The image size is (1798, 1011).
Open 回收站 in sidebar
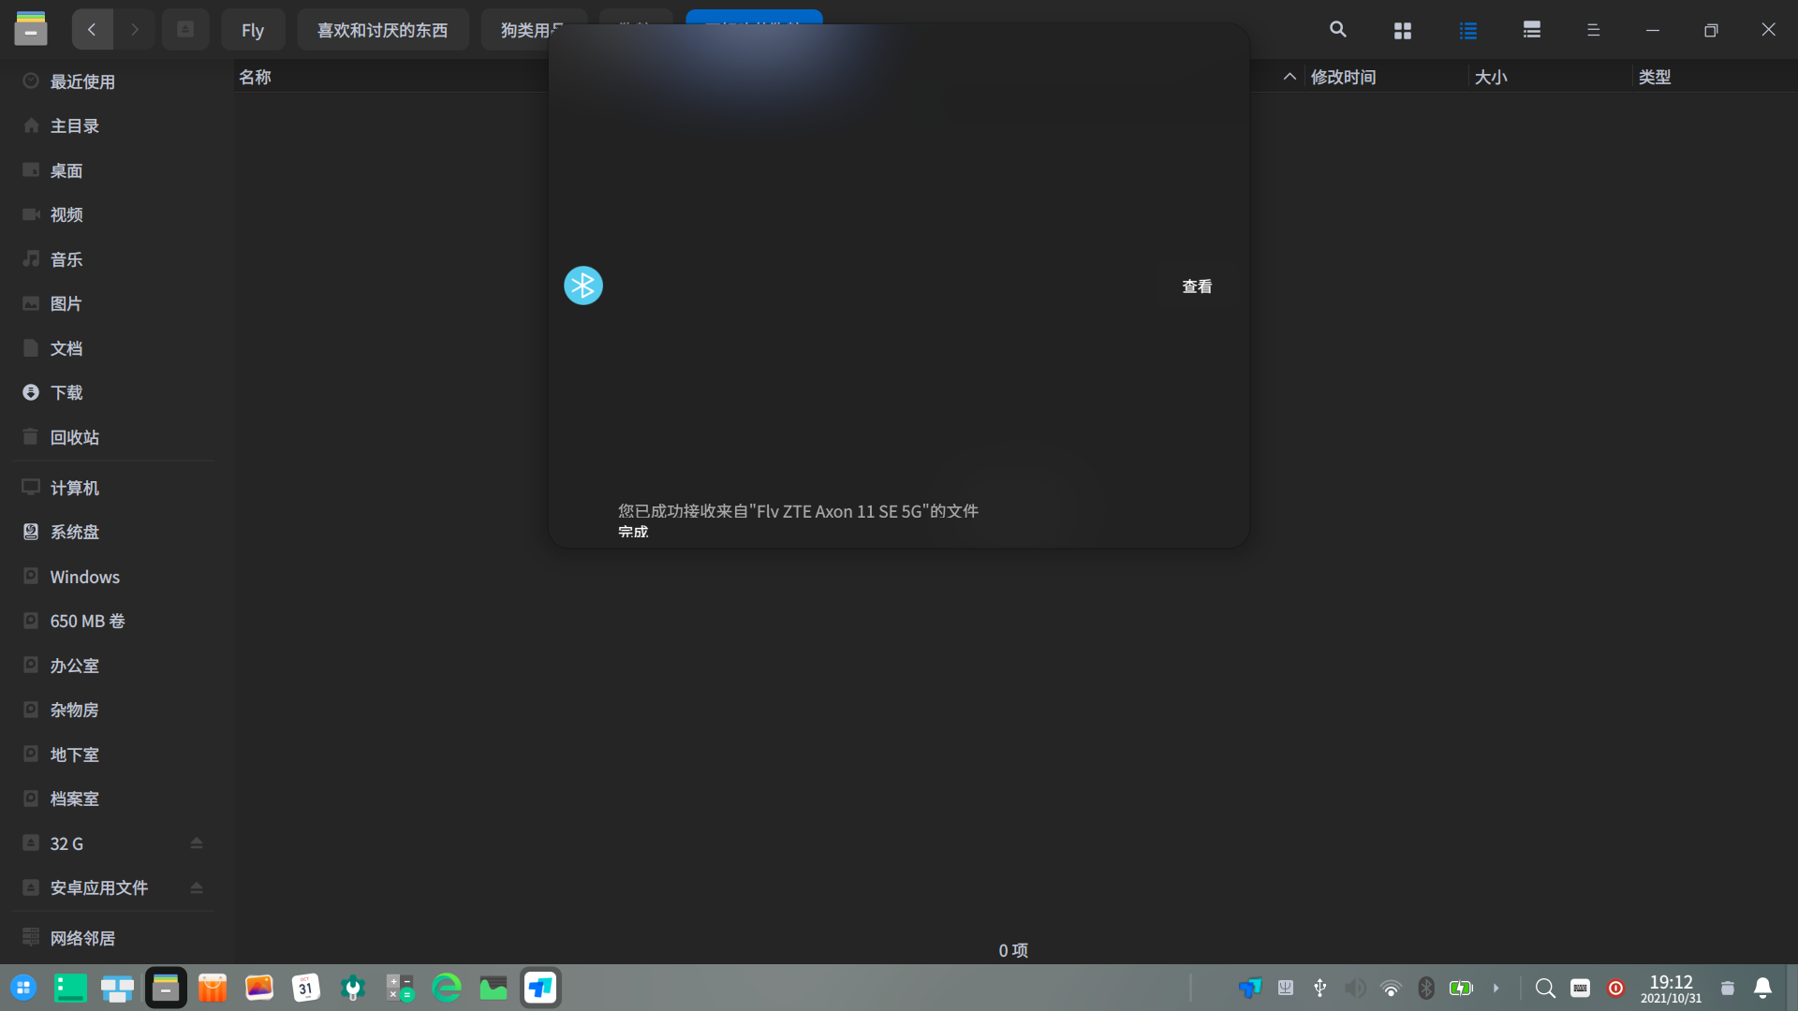coord(74,437)
